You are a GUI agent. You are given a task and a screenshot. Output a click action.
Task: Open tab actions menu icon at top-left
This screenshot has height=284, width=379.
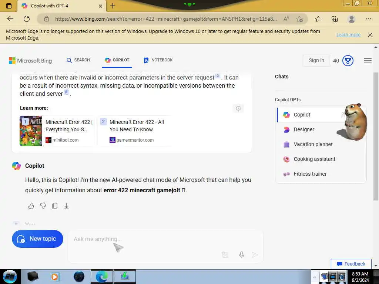tap(9, 6)
